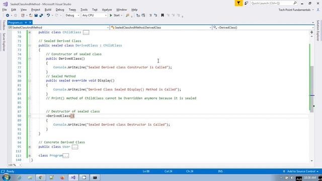
Task: Open the Start button dropdown arrow
Action: [122, 16]
